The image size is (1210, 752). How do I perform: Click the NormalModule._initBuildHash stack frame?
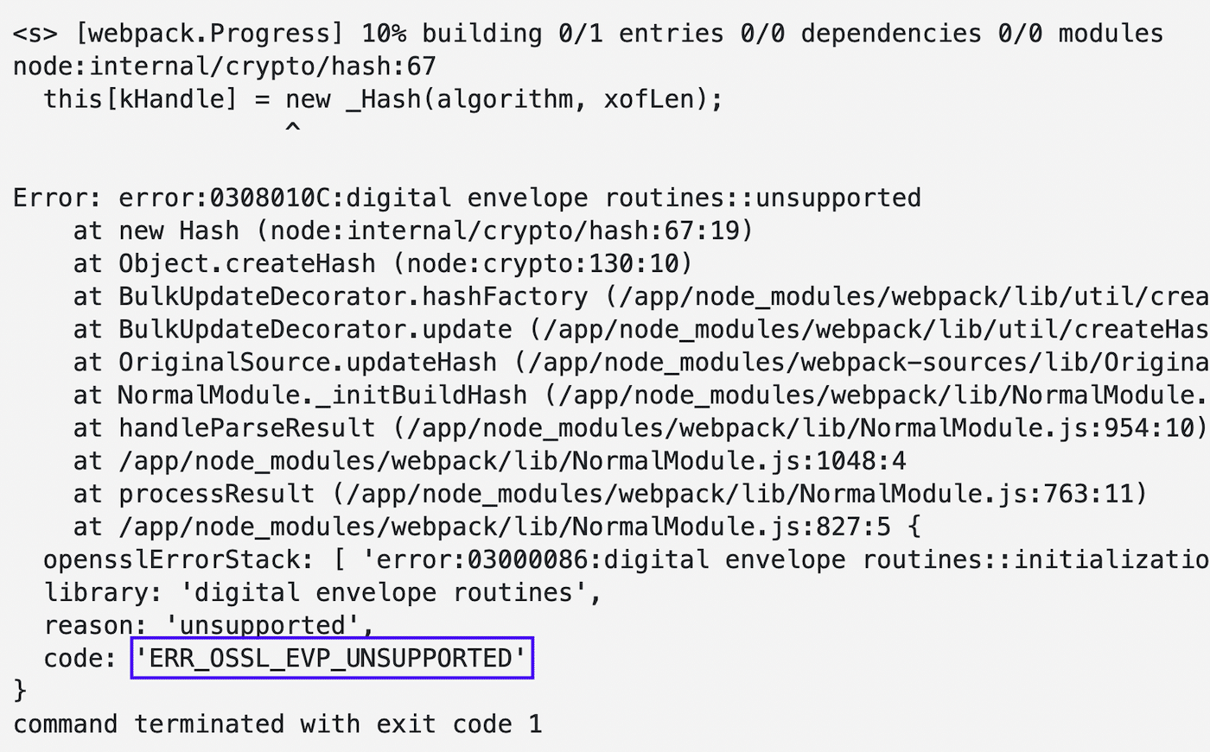pyautogui.click(x=640, y=395)
